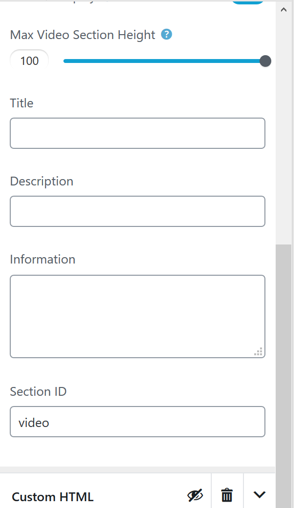Toggle the blue switch at the panel top
The image size is (302, 508).
[x=248, y=1]
